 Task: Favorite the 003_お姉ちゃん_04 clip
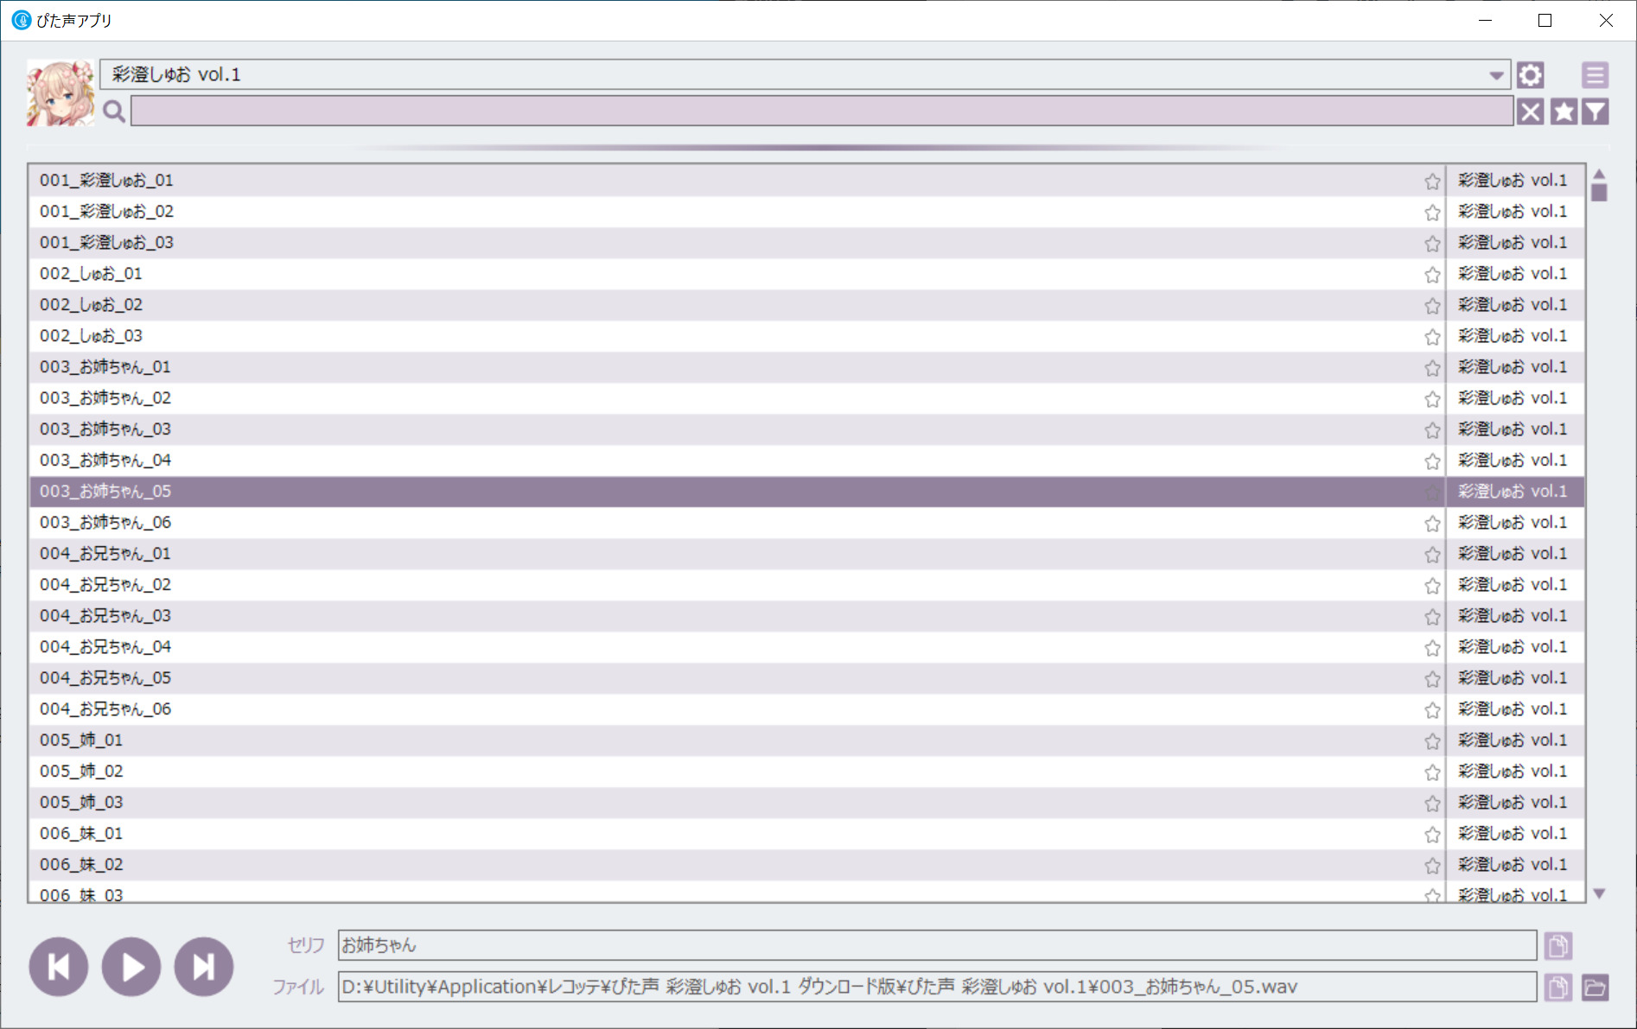point(1432,461)
